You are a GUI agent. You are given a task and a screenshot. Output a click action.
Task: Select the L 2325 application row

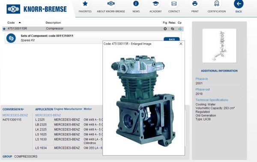point(69,120)
